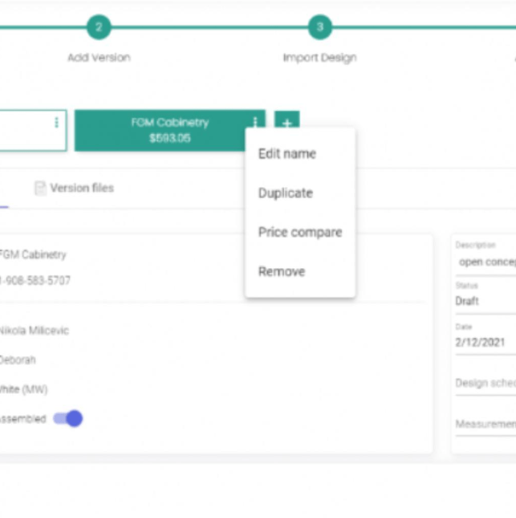This screenshot has height=518, width=516.
Task: Click the Measurement field
Action: click(x=485, y=424)
